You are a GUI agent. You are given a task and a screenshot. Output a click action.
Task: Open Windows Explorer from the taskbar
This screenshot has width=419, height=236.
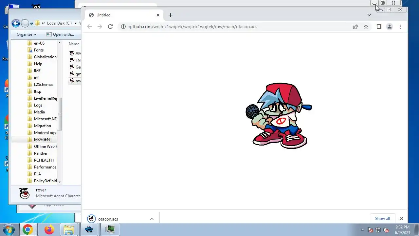coord(68,229)
